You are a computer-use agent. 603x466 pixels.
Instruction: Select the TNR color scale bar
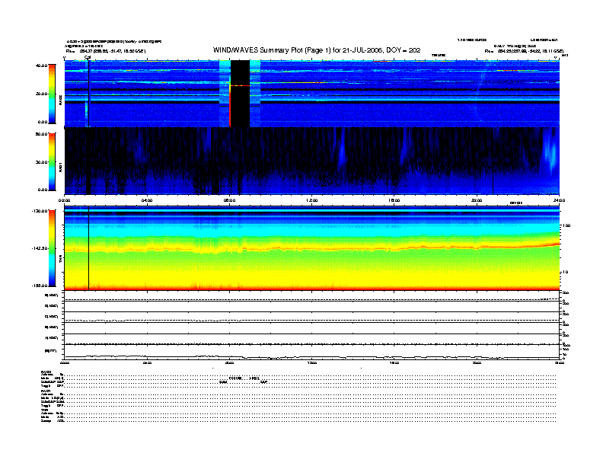(x=52, y=248)
